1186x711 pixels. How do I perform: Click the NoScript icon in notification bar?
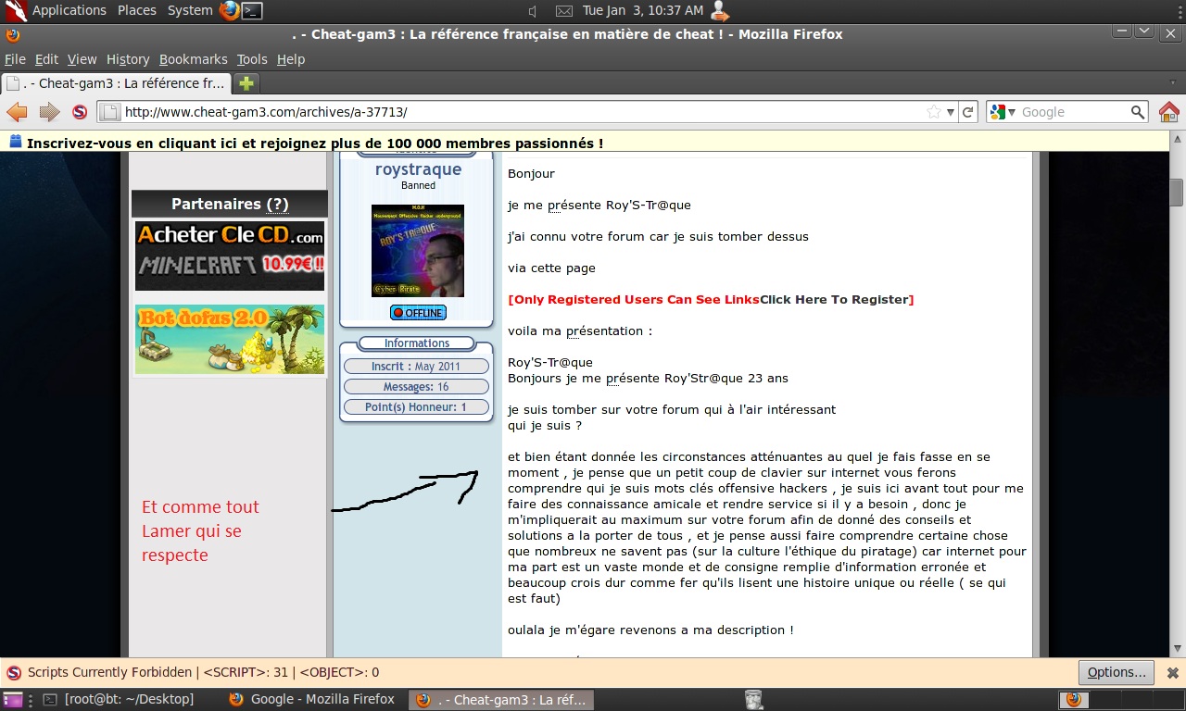point(14,673)
